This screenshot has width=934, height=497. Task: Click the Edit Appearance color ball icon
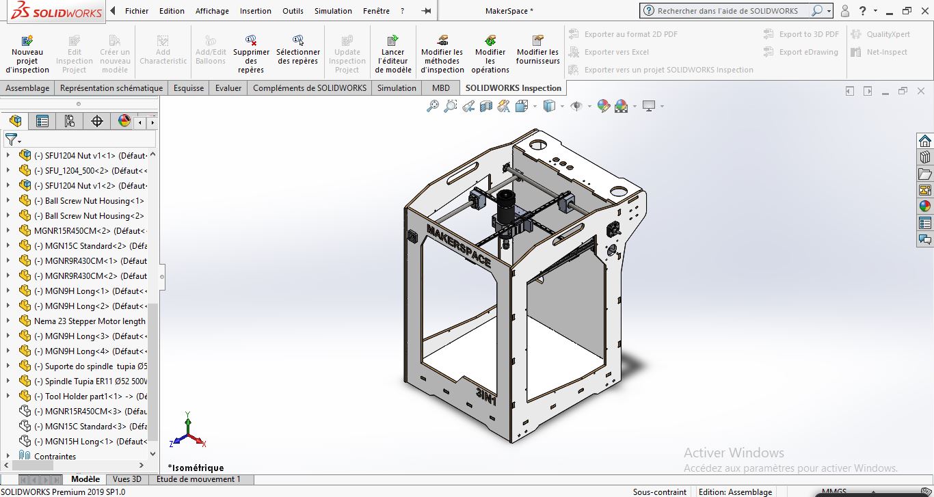(x=603, y=106)
